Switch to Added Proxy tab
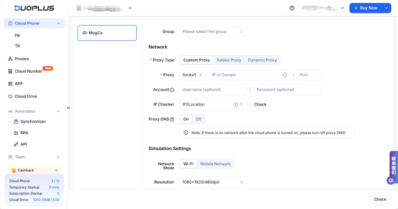The height and width of the screenshot is (209, 398). tap(229, 60)
